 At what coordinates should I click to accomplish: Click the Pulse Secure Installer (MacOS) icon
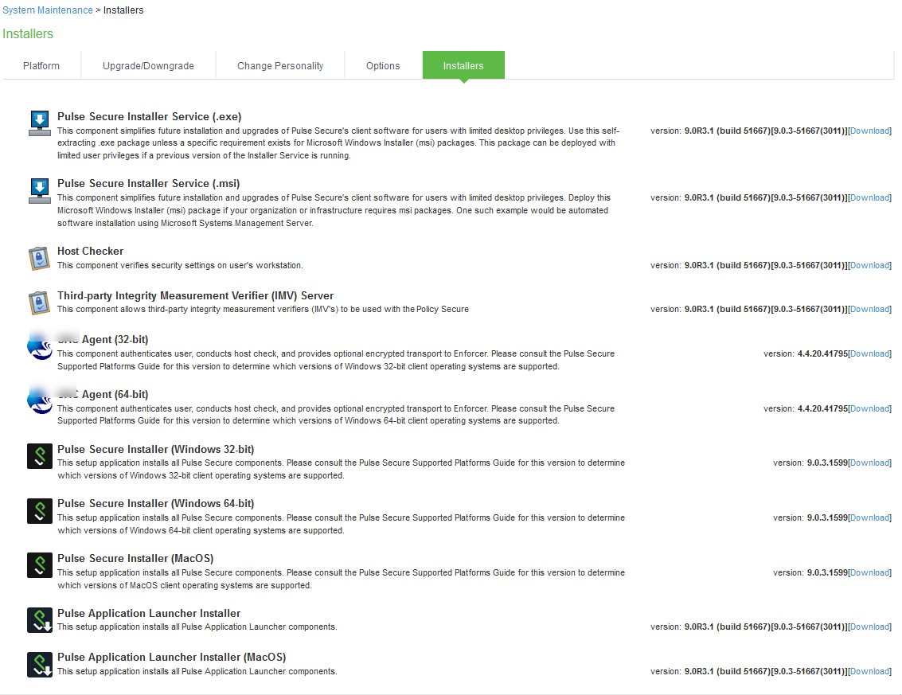pos(39,564)
